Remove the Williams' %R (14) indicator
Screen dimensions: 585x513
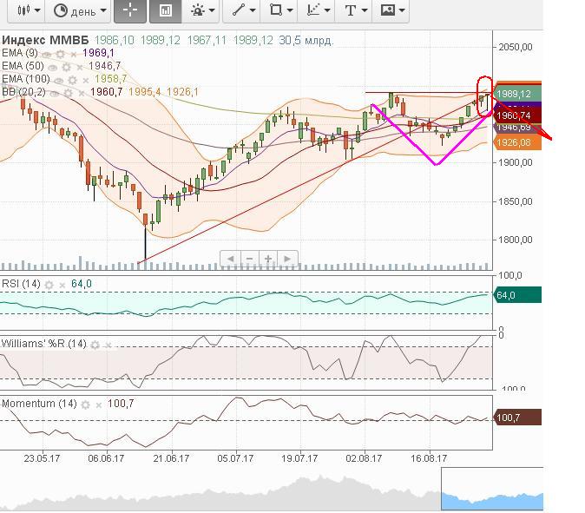pyautogui.click(x=108, y=345)
